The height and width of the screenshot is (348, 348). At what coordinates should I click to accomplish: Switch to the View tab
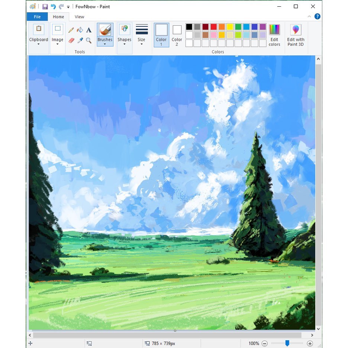click(80, 17)
